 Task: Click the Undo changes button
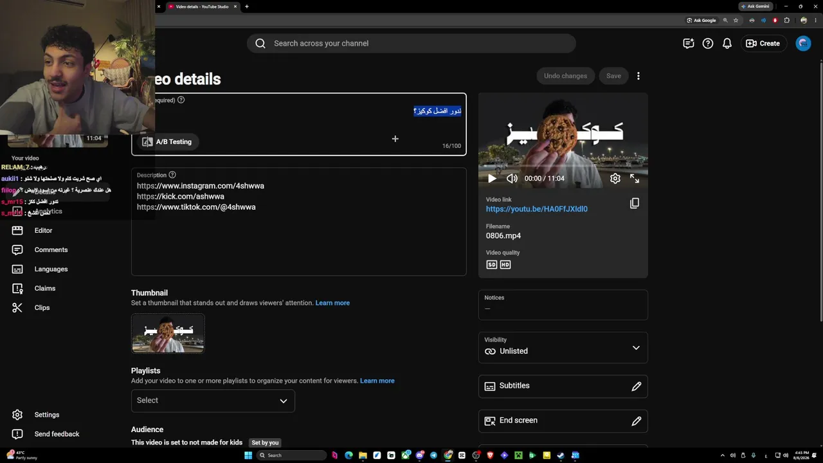tap(565, 76)
